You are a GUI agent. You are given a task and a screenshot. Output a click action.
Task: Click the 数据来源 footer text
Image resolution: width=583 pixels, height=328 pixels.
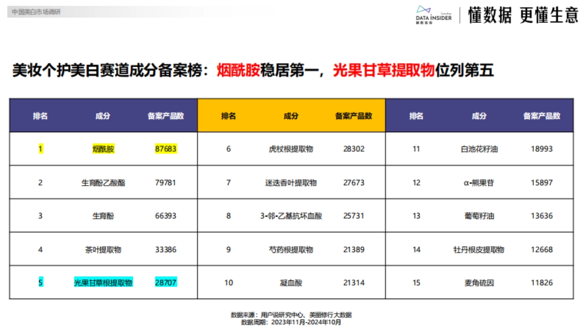click(291, 314)
